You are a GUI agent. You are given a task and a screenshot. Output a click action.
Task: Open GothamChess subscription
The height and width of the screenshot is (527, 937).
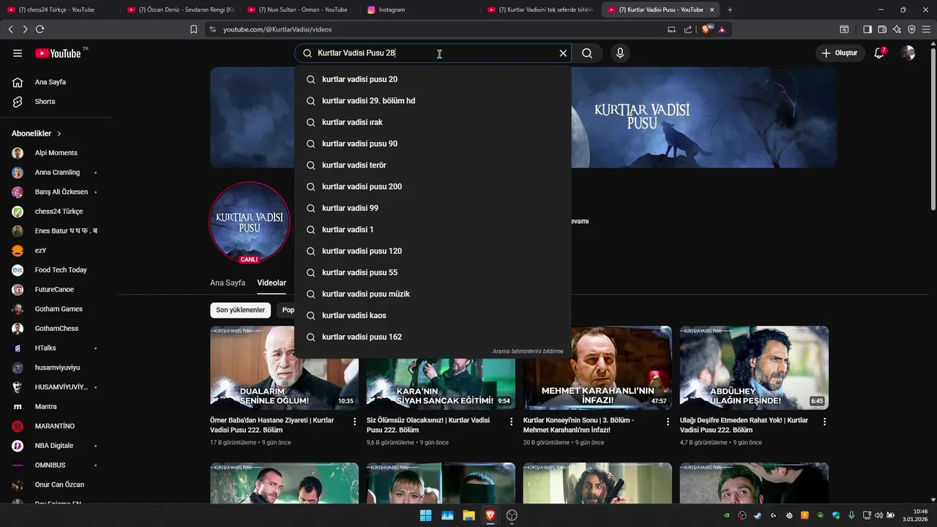pyautogui.click(x=57, y=329)
